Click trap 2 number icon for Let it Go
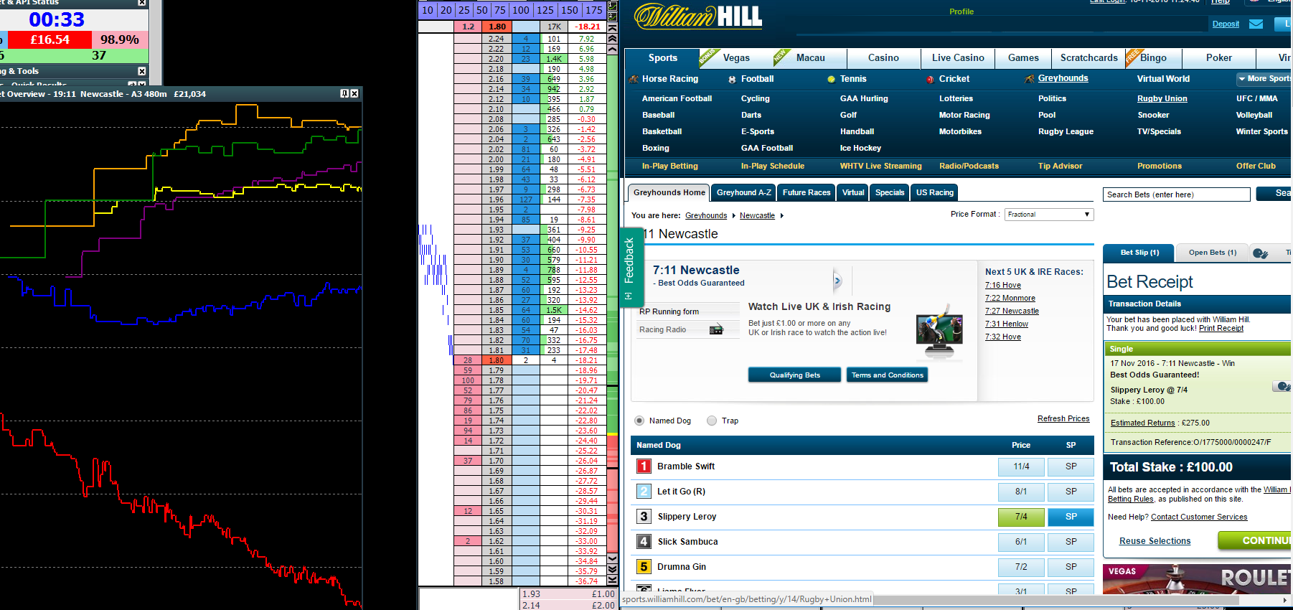This screenshot has height=610, width=1293. pos(644,492)
